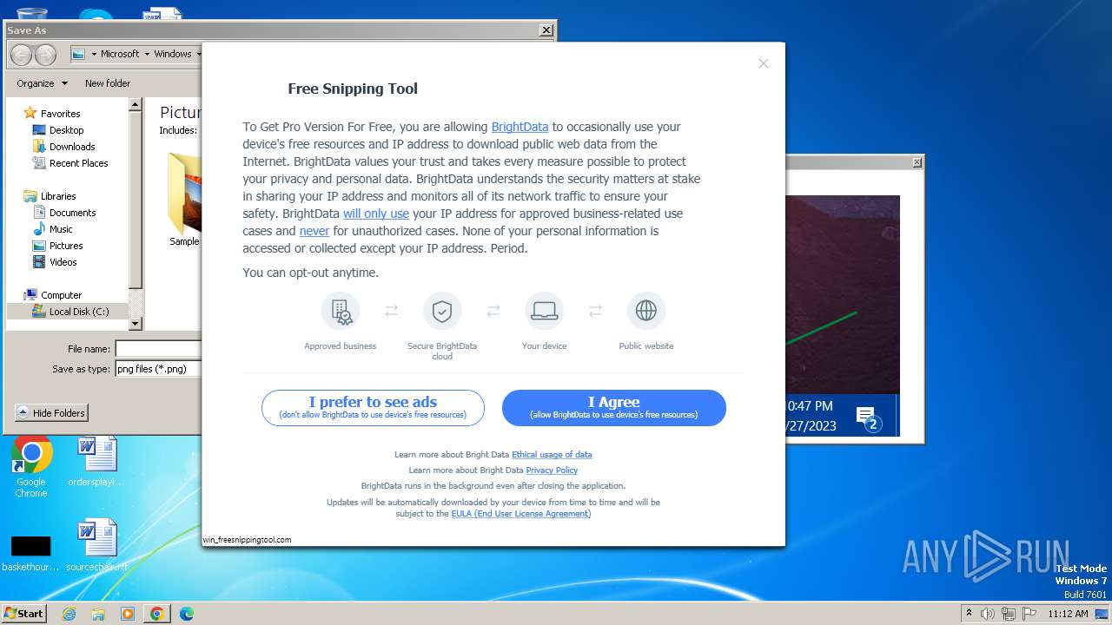Expand Microsoft breadcrumb arrow
This screenshot has height=625, width=1112.
146,54
